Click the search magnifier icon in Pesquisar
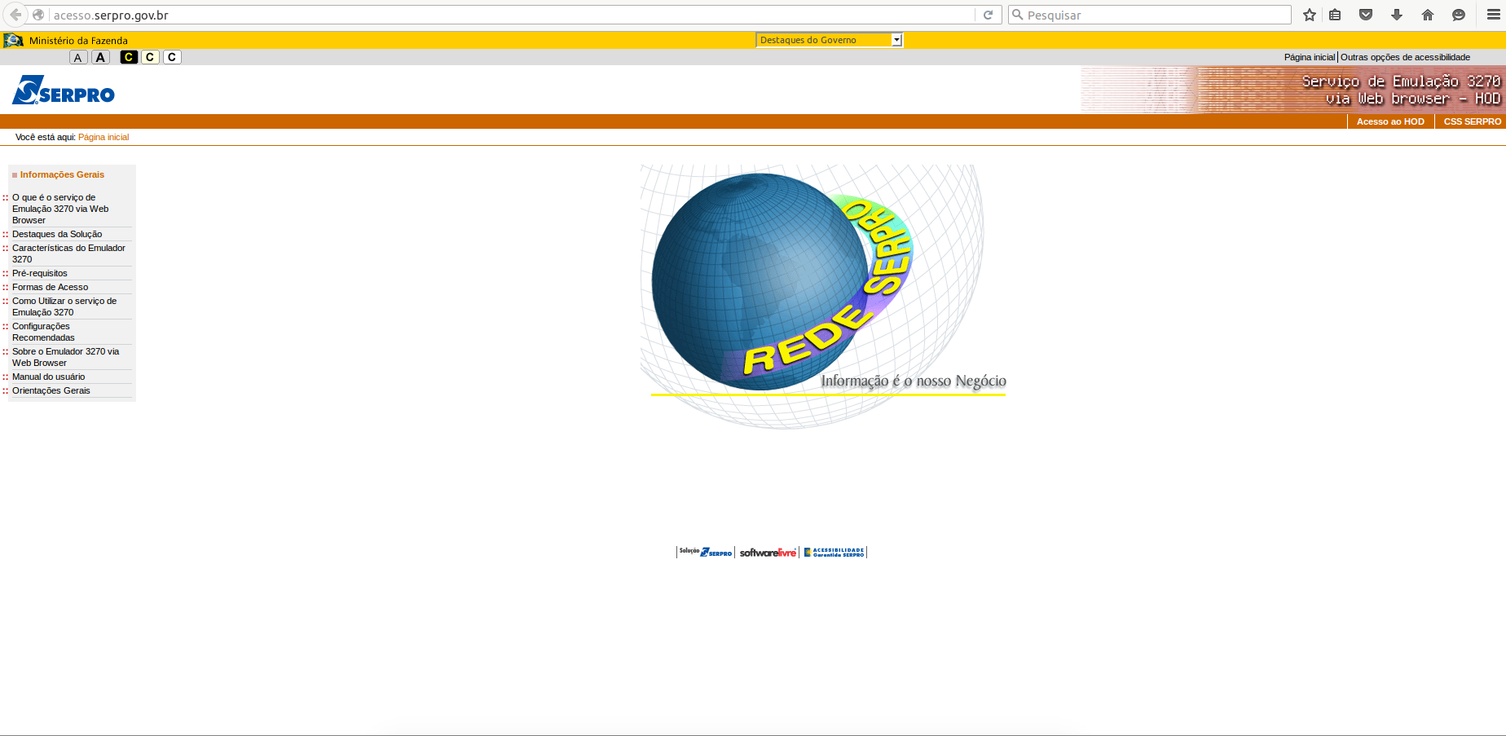 [x=1017, y=15]
